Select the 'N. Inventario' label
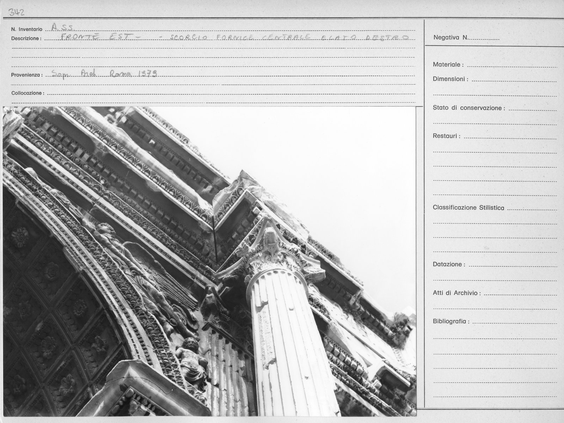This screenshot has height=423, width=564. [27, 29]
